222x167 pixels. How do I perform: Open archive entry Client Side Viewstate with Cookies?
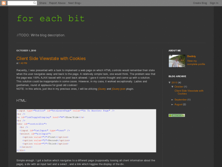click(x=189, y=92)
